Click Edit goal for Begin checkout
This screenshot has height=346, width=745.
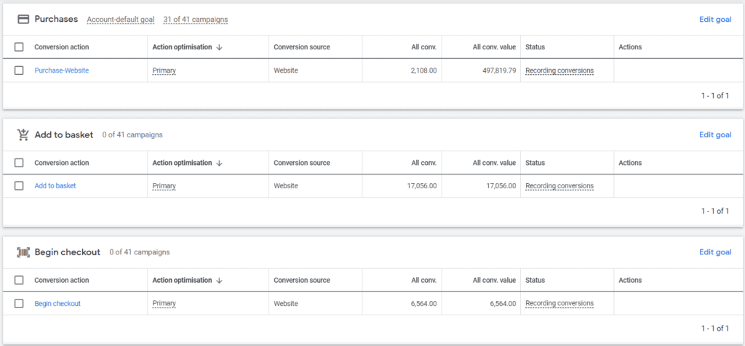click(x=715, y=252)
